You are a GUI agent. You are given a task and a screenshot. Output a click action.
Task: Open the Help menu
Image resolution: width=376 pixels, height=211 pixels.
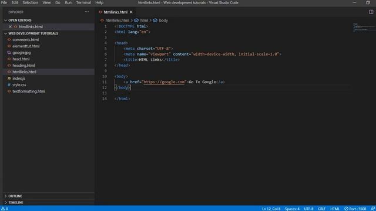click(99, 2)
